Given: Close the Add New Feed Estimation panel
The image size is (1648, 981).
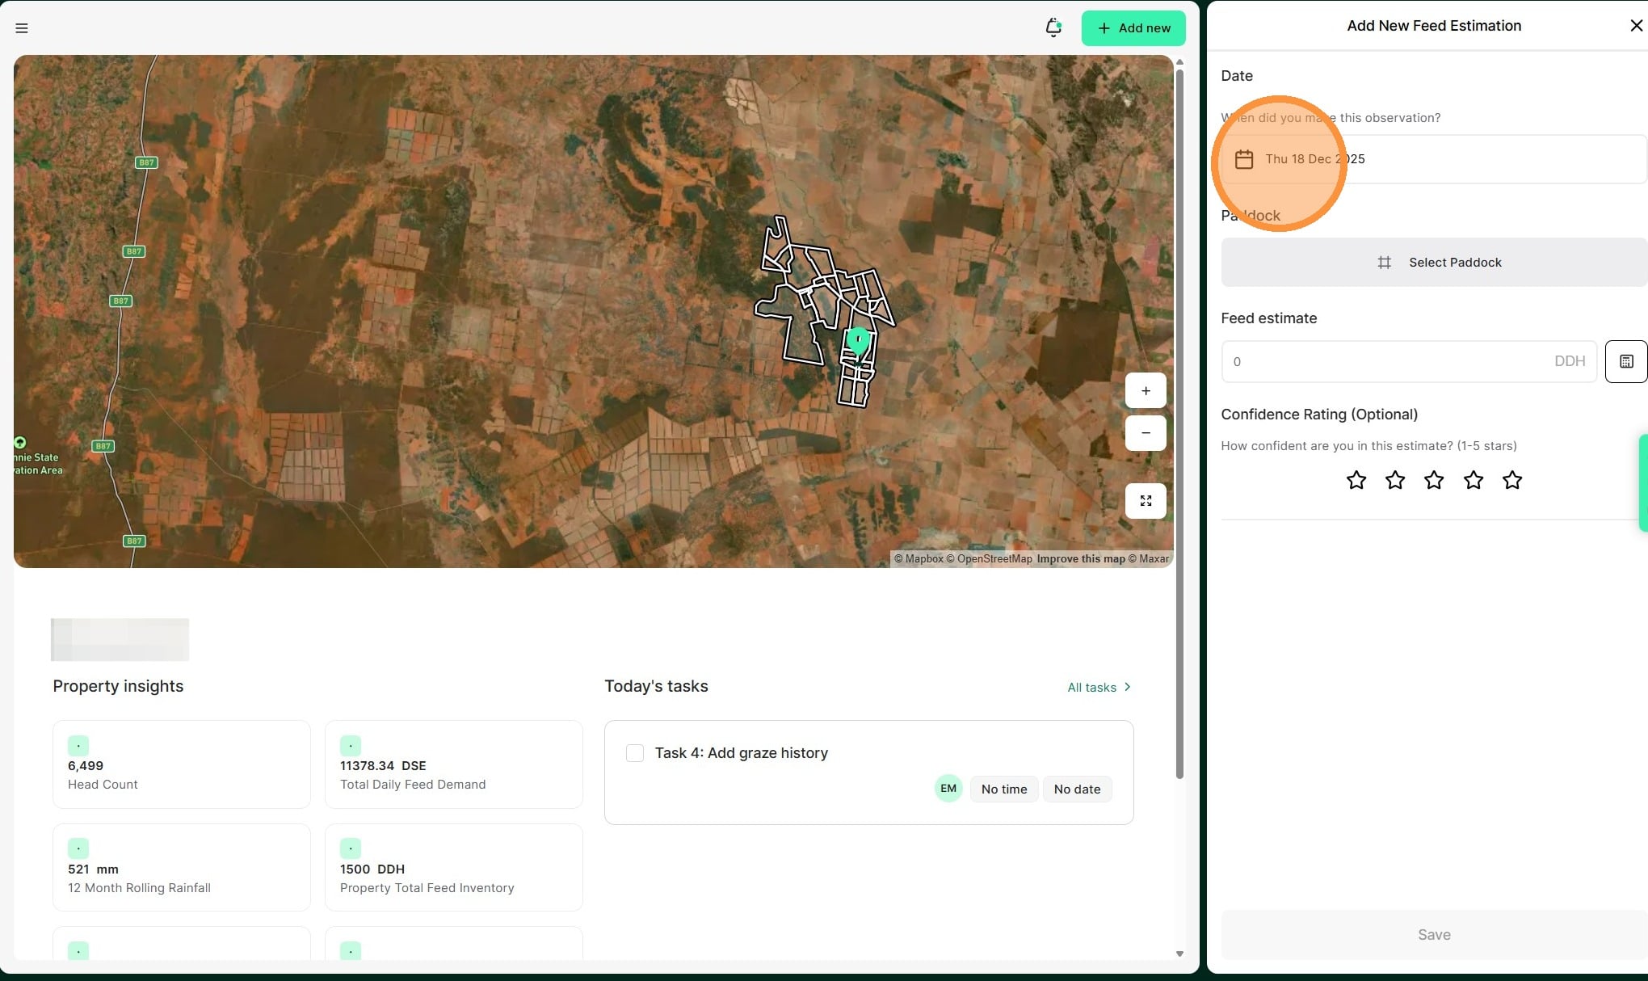Looking at the screenshot, I should (x=1636, y=26).
